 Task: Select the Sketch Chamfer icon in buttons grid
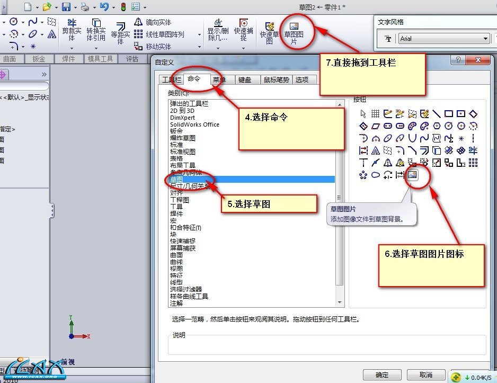point(412,150)
